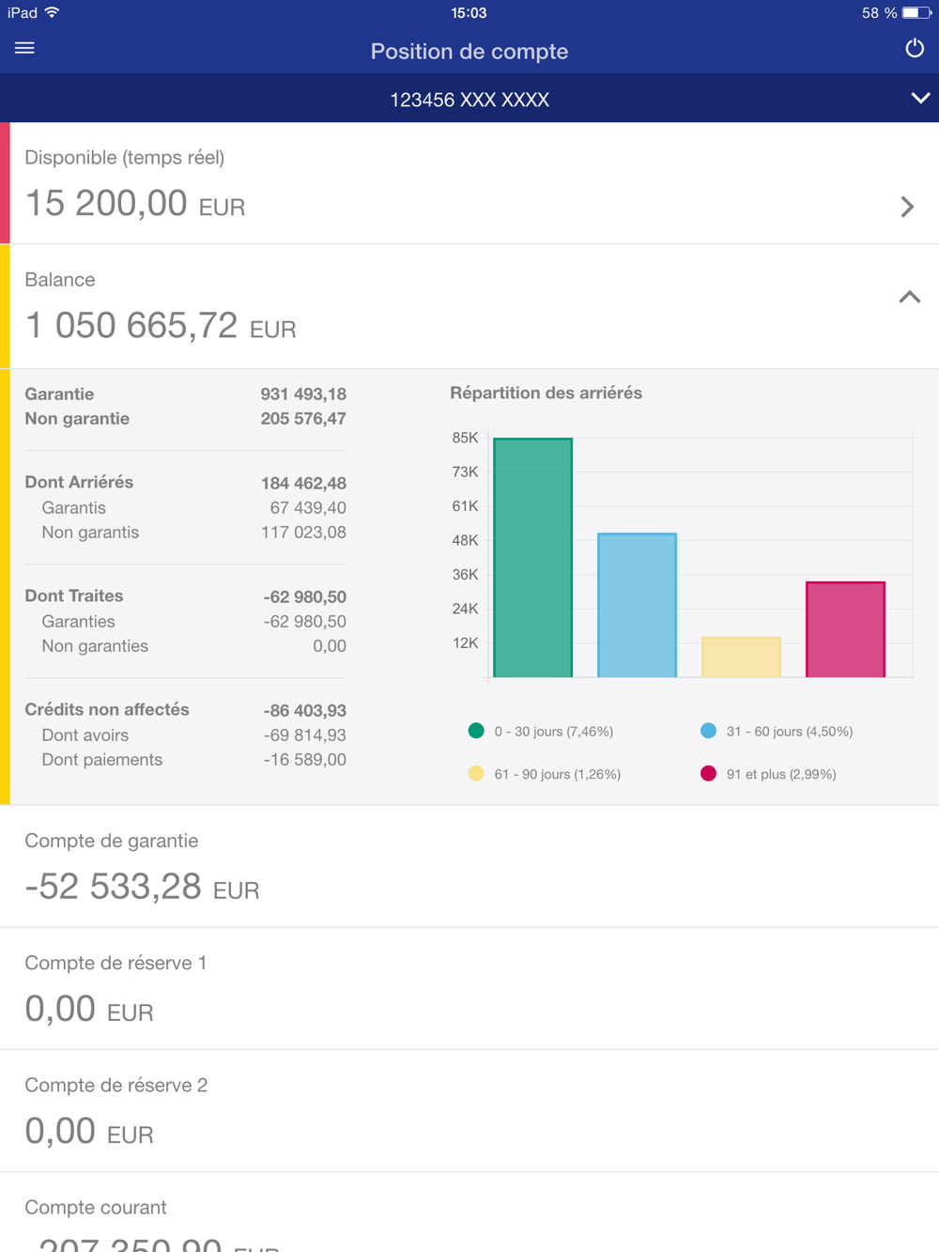This screenshot has height=1252, width=939.
Task: Tap the battery status icon
Action: (x=916, y=13)
